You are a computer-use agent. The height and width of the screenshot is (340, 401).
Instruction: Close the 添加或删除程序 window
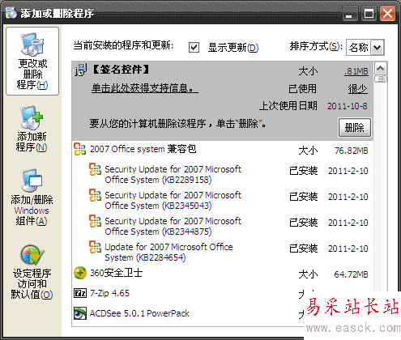(x=388, y=14)
